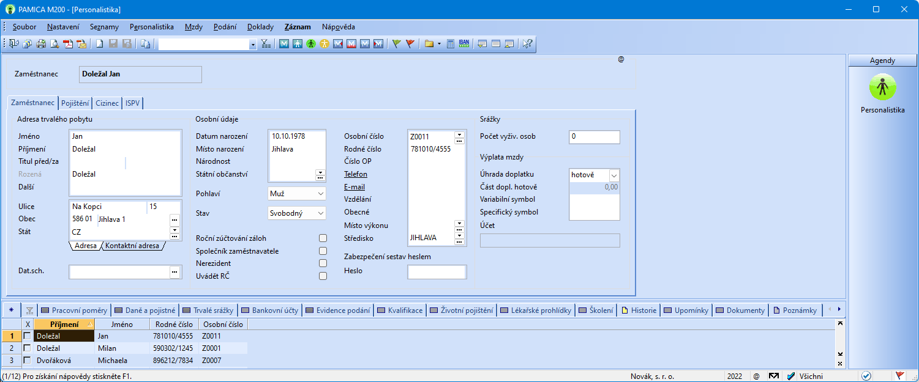Open the Podání menu
919x382 pixels.
coord(226,27)
